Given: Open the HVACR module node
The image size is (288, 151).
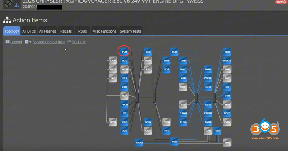Looking at the screenshot, I should 227,61.
